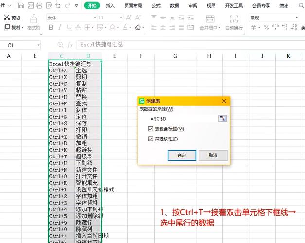Decrease font size with smaller A icon
305x243 pixels.
(x=138, y=17)
